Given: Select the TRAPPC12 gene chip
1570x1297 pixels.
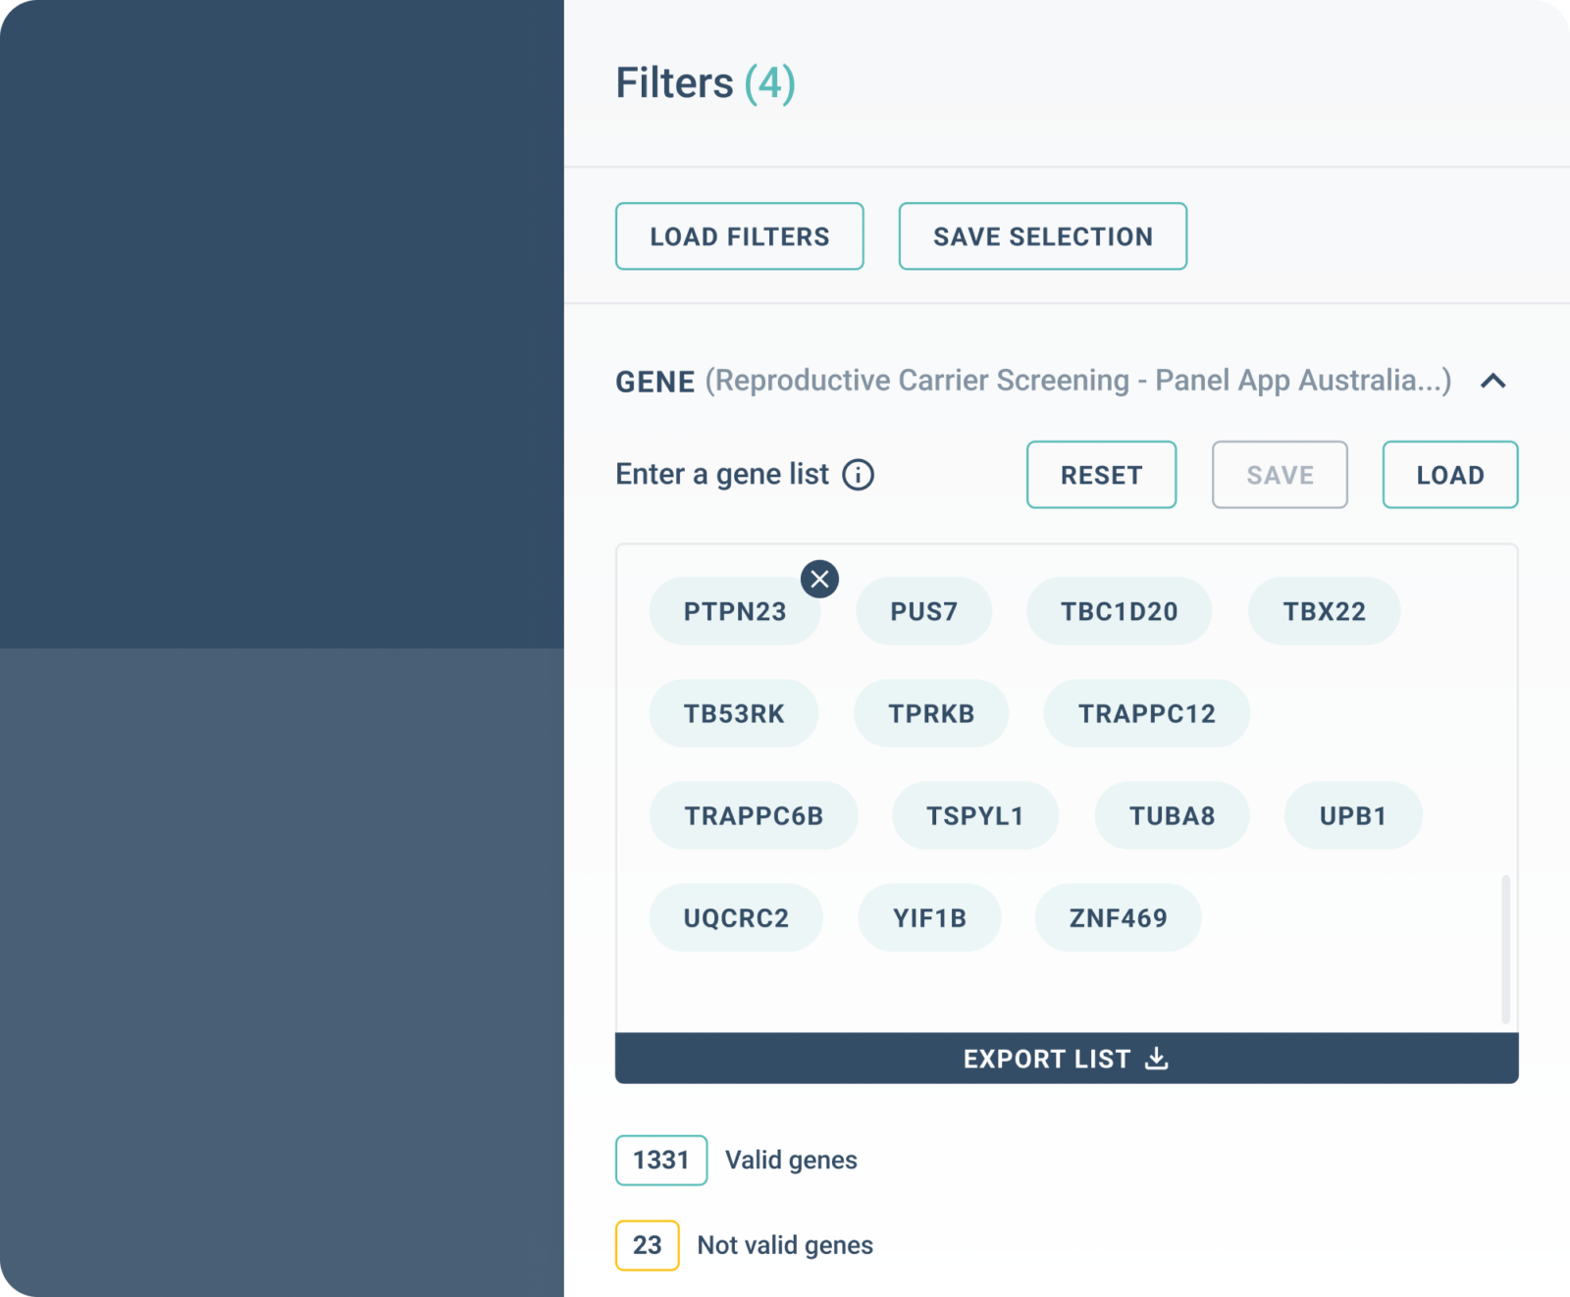Looking at the screenshot, I should (x=1146, y=713).
